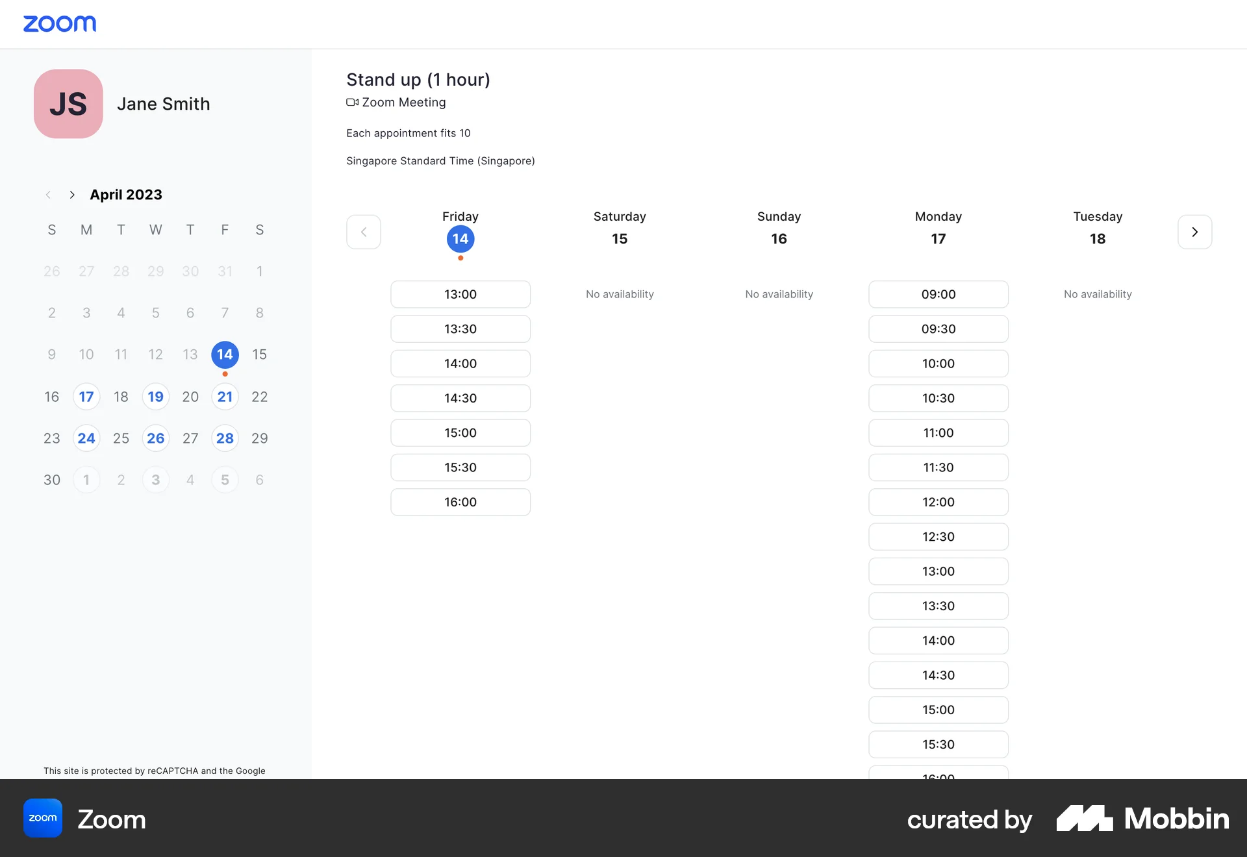Click the previous week chevron beside Friday
The width and height of the screenshot is (1247, 857).
(364, 232)
